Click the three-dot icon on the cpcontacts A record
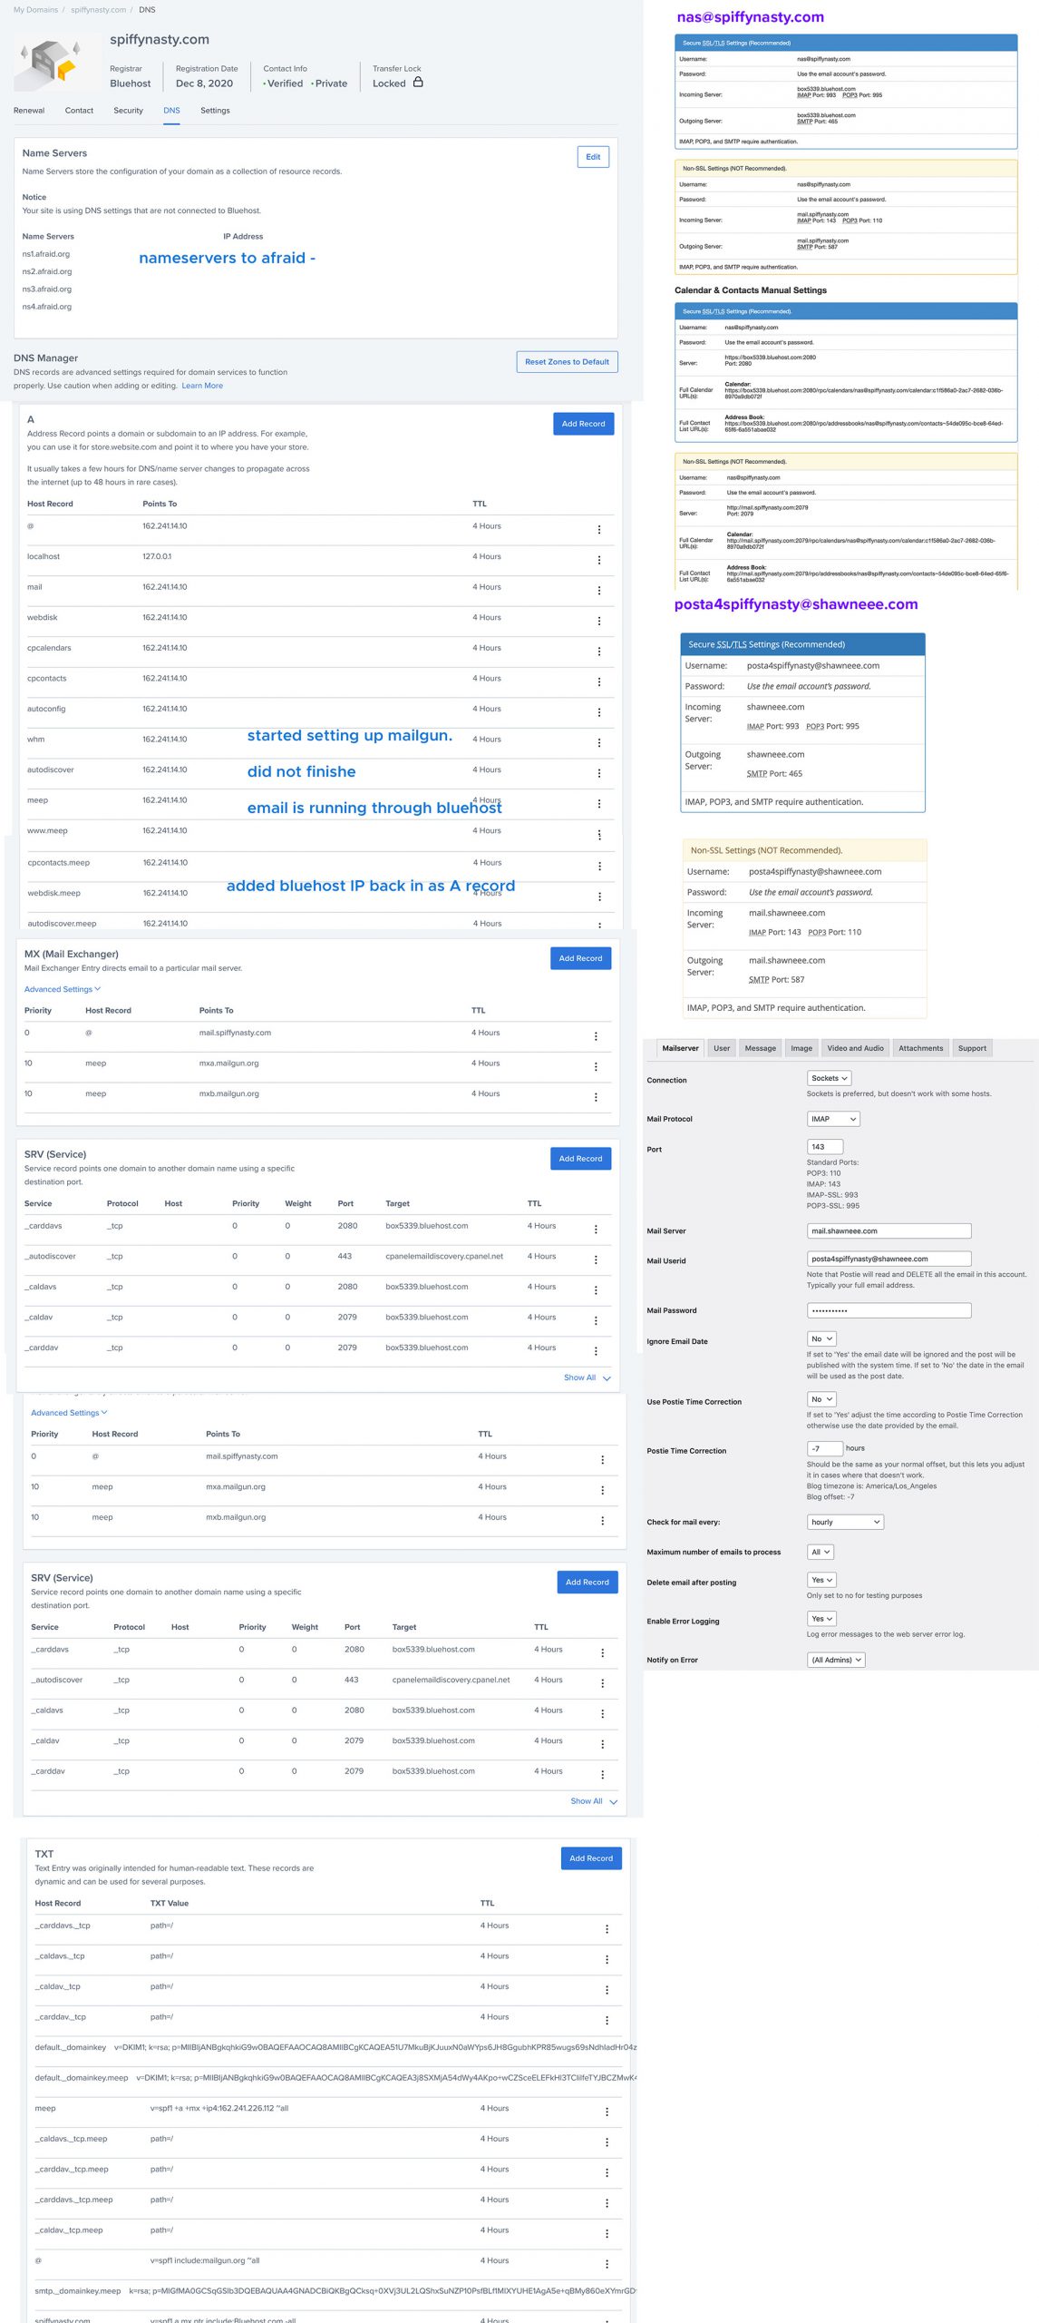Image resolution: width=1039 pixels, height=2323 pixels. [599, 681]
